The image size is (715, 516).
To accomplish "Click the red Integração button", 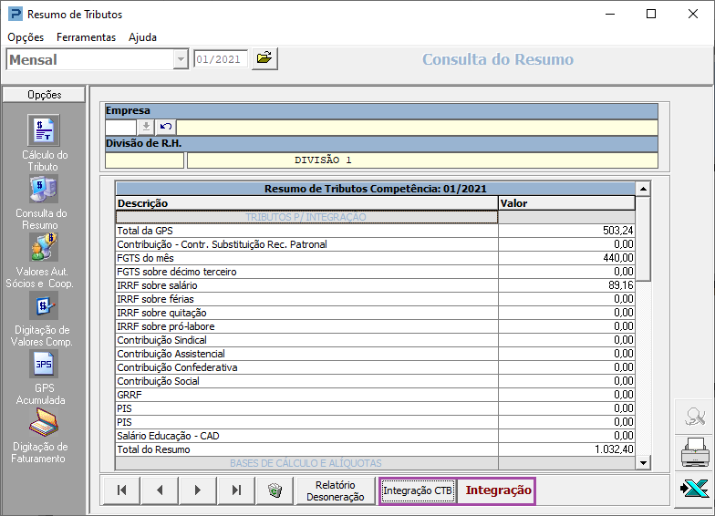I will tap(498, 490).
